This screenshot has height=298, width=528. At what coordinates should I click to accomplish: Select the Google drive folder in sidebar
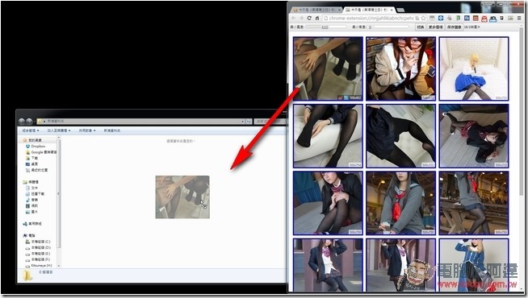click(x=41, y=152)
